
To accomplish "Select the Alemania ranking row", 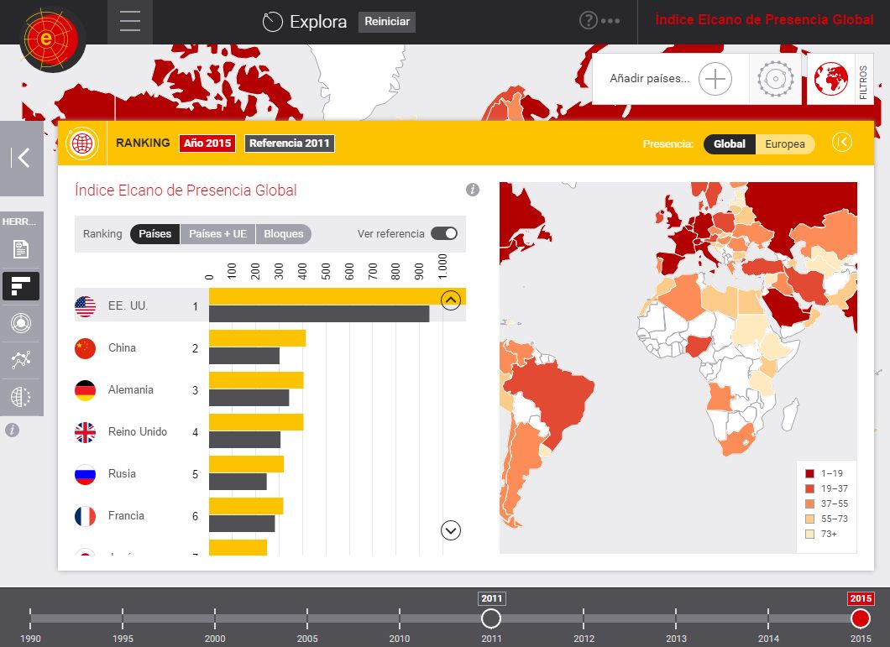I will [x=270, y=390].
